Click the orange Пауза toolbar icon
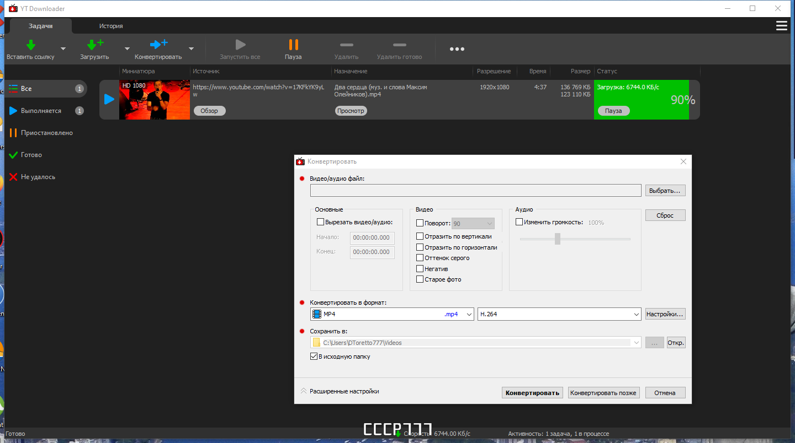795x443 pixels. [293, 45]
